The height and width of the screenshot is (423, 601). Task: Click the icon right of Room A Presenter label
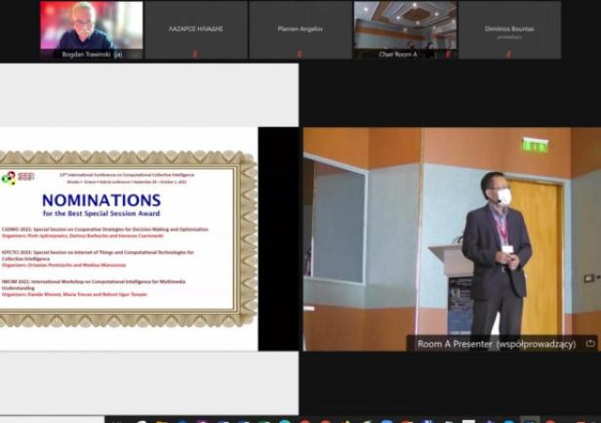pos(590,344)
